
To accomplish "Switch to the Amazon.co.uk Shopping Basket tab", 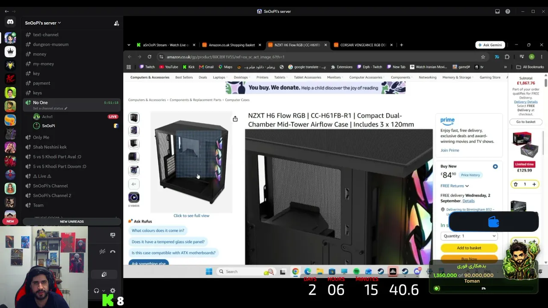I will click(x=231, y=45).
